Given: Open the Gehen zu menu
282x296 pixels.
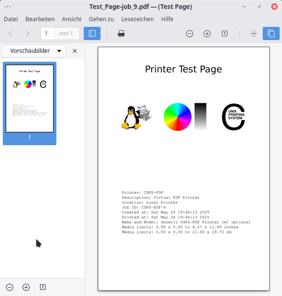Looking at the screenshot, I should coord(101,19).
